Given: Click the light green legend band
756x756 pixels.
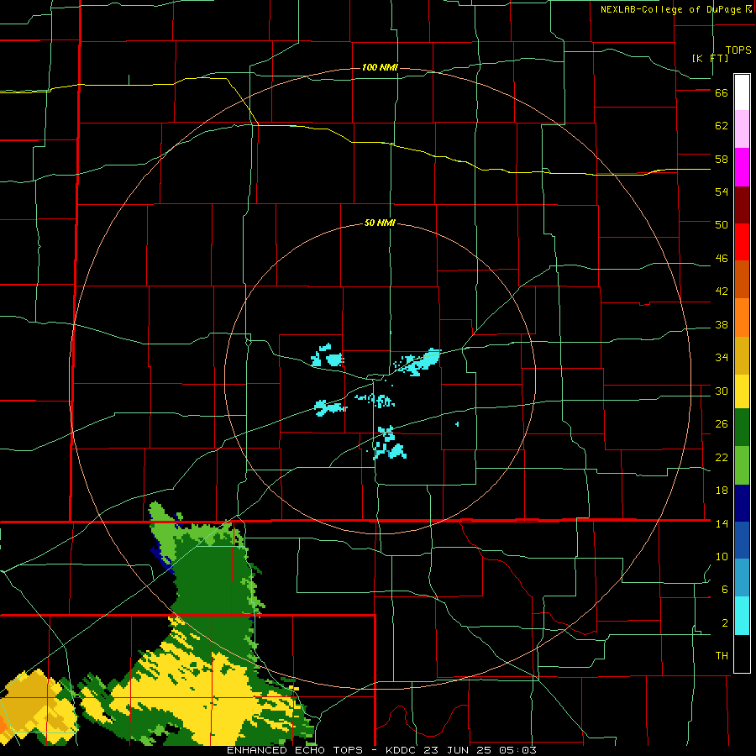Looking at the screenshot, I should click(x=742, y=465).
